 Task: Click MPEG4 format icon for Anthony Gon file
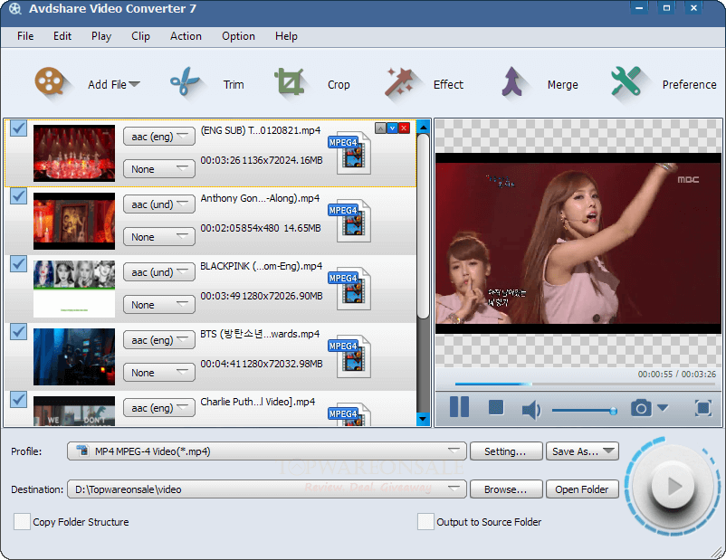point(350,222)
